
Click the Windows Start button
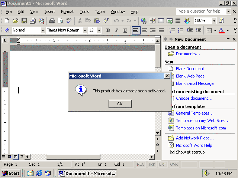click(11, 173)
